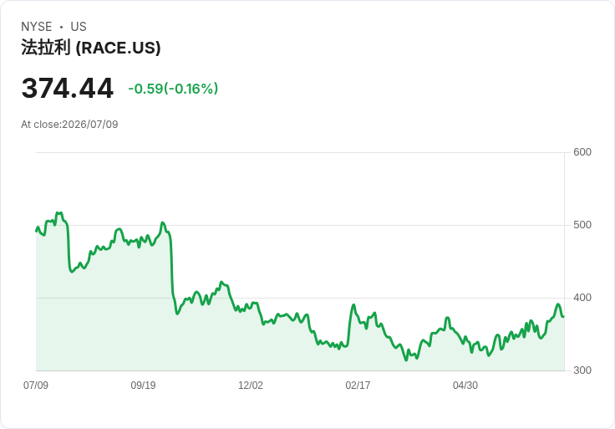Image resolution: width=615 pixels, height=429 pixels.
Task: Click the At close date text
Action: [69, 125]
